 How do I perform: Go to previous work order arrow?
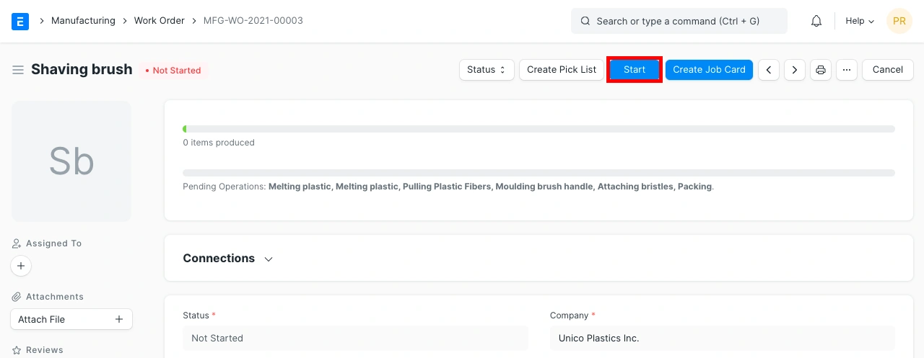(x=769, y=70)
